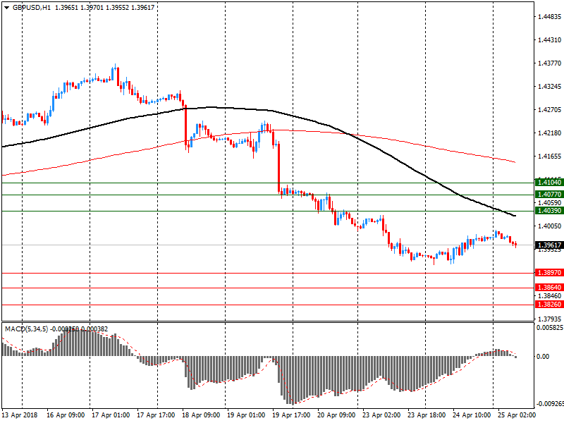The width and height of the screenshot is (564, 423).
Task: Click the 1.42705 price scale value
Action: [x=549, y=110]
